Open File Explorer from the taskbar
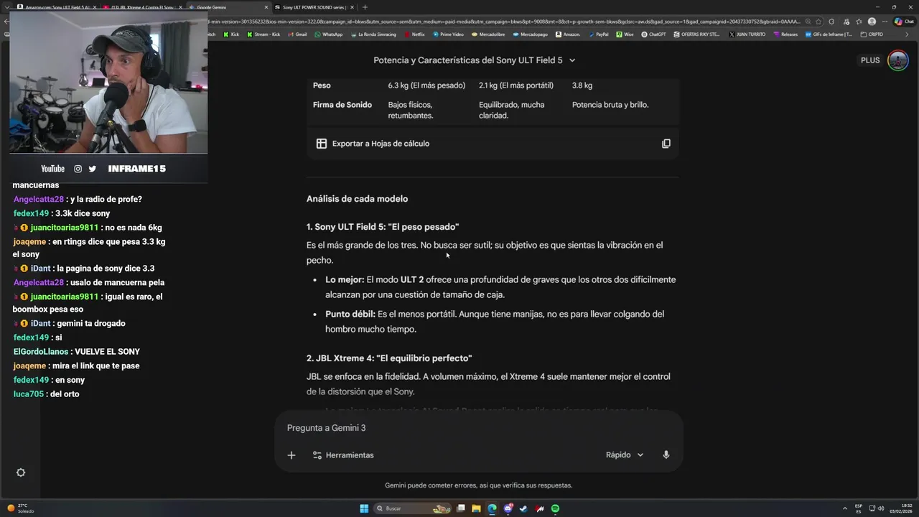Viewport: 919px width, 517px height. 476,508
